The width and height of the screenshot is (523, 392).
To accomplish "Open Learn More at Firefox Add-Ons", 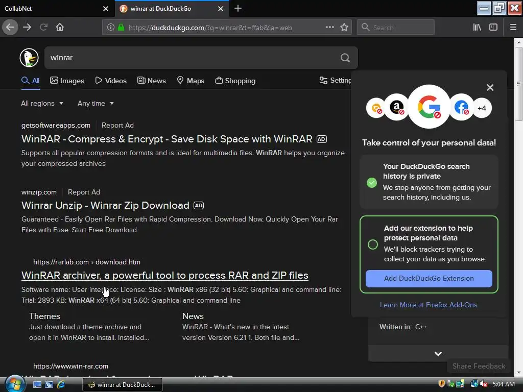I will 429,305.
